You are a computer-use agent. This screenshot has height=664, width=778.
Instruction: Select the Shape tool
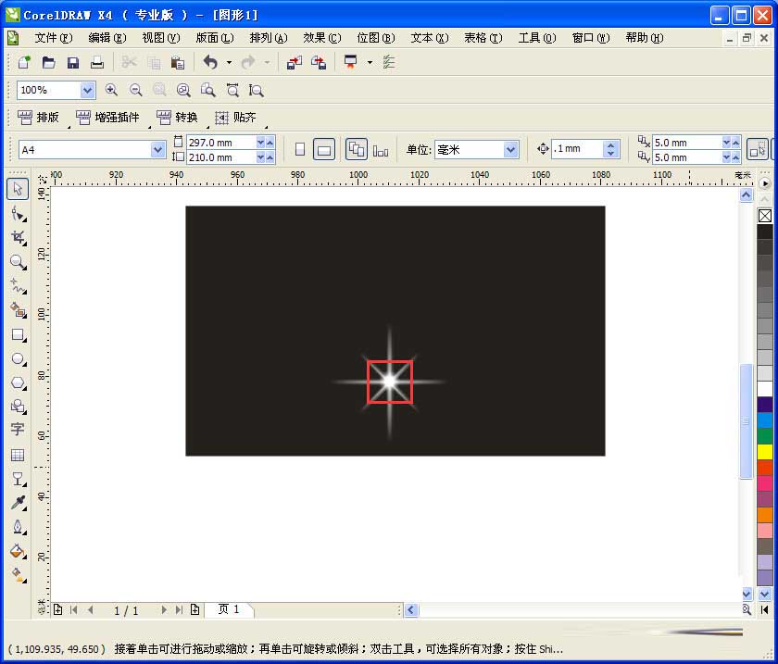17,213
